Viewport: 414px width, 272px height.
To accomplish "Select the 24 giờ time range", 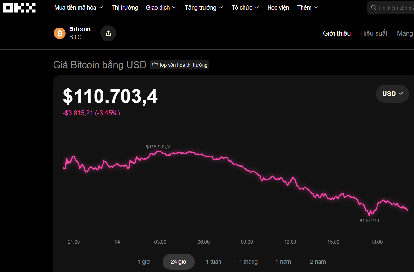I will tap(178, 262).
